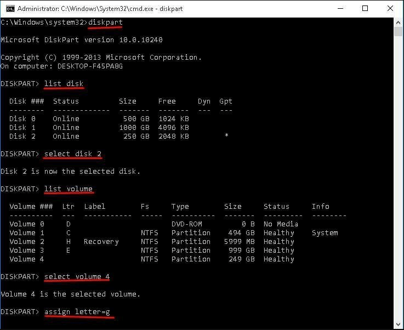The width and height of the screenshot is (404, 330).
Task: Click the '500 GB' size value
Action: [x=136, y=119]
